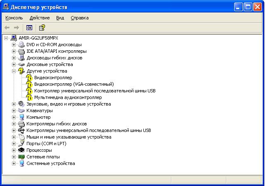The height and width of the screenshot is (186, 266).
Task: Click the keyboard icon for Клавиатуры
Action: [x=21, y=111]
